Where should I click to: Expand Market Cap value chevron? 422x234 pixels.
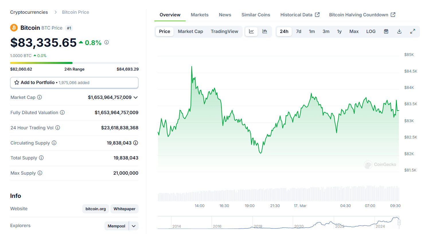tap(136, 97)
